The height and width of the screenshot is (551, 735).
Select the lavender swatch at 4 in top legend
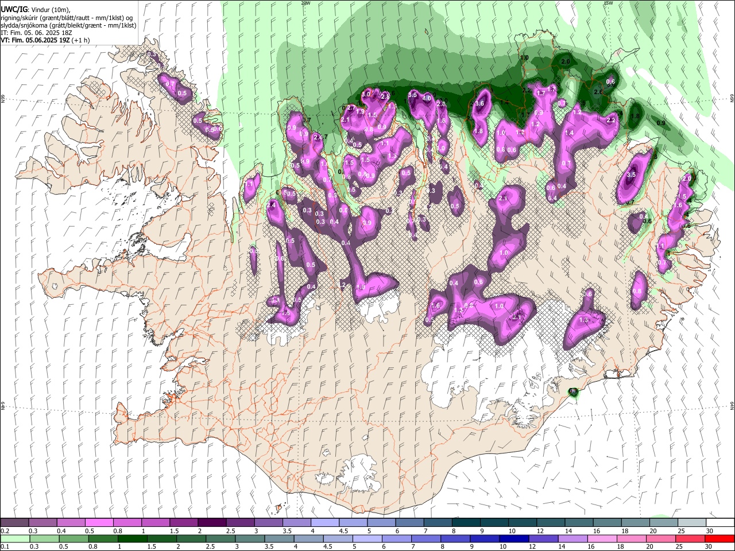(x=324, y=522)
